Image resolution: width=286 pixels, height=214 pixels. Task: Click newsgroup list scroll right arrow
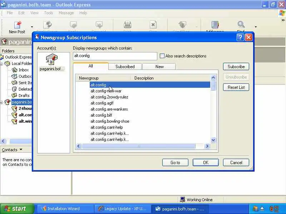tap(207, 146)
